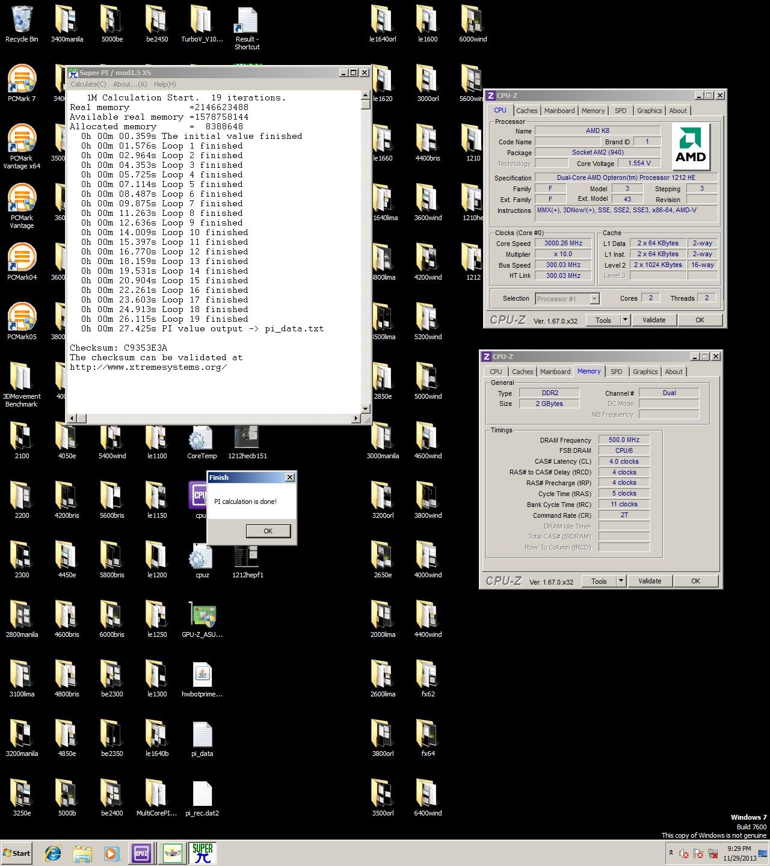Open Windows Explorer from the taskbar

click(x=82, y=853)
